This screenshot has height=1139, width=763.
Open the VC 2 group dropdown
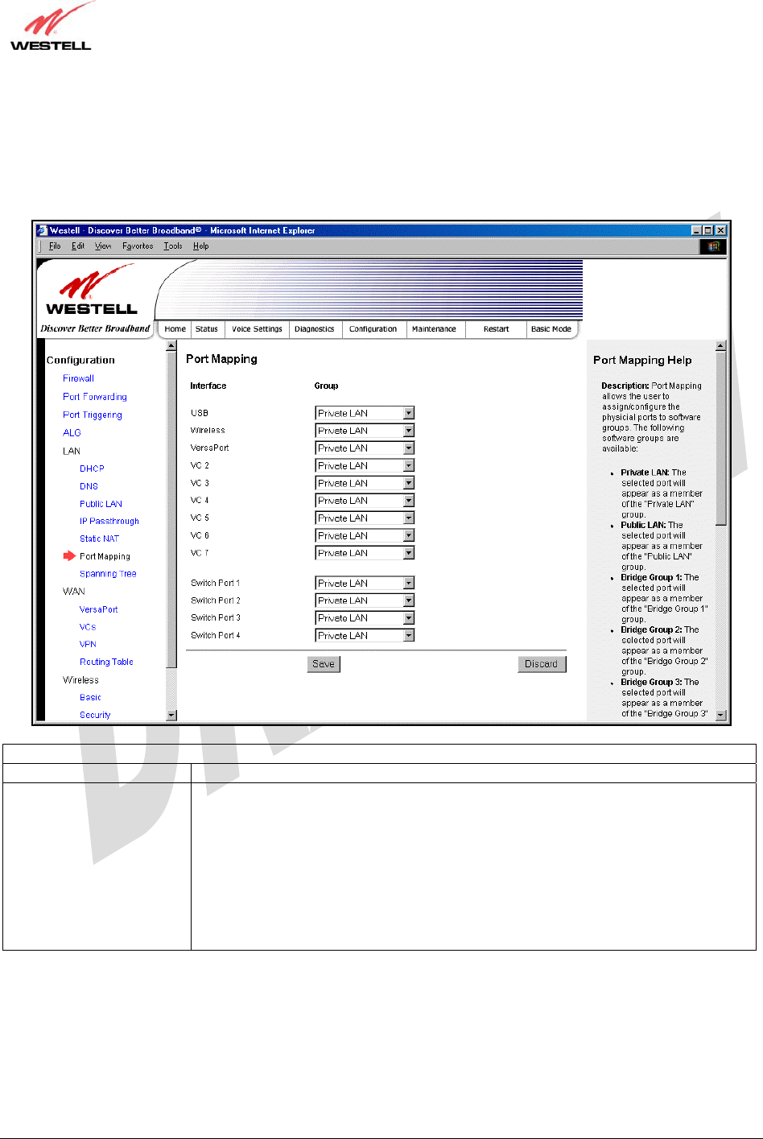click(365, 466)
